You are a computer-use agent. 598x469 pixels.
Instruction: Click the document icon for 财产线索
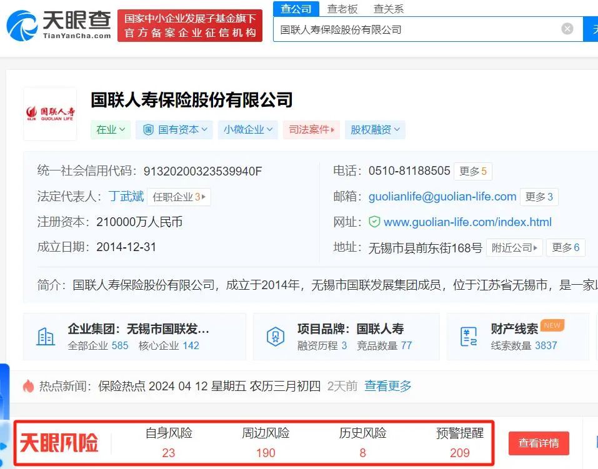tap(469, 337)
